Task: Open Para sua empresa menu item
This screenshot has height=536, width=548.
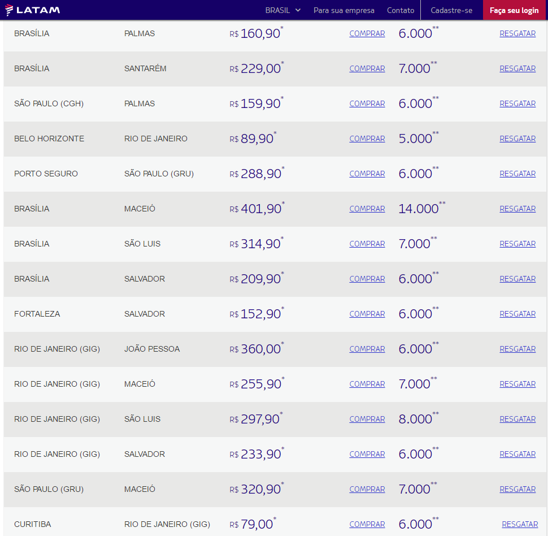Action: pyautogui.click(x=344, y=11)
